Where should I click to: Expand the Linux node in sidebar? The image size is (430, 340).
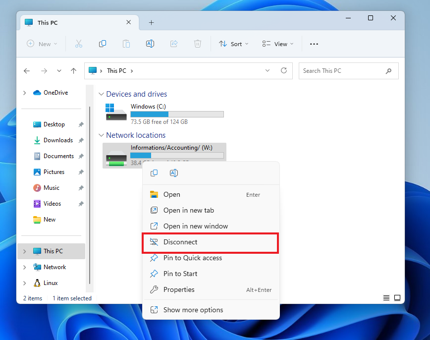tap(25, 283)
